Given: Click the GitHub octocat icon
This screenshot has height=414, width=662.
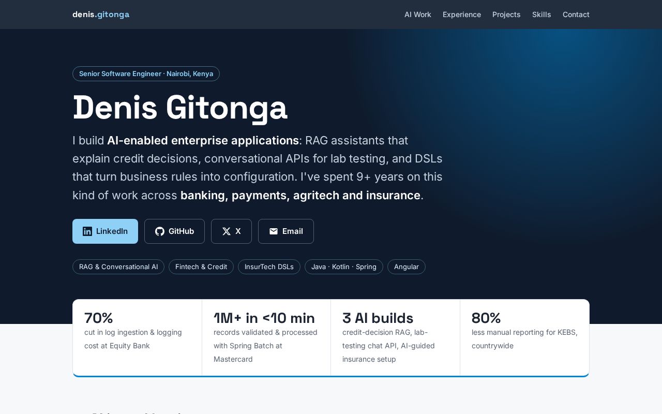Looking at the screenshot, I should pyautogui.click(x=160, y=231).
